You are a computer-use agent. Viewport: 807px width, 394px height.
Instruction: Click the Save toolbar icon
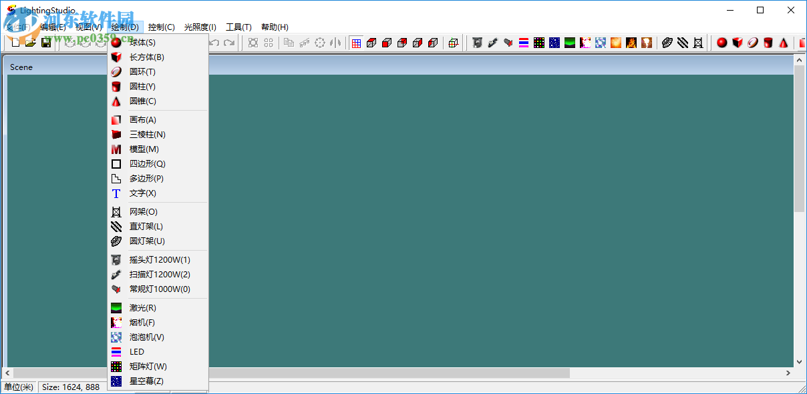click(45, 42)
